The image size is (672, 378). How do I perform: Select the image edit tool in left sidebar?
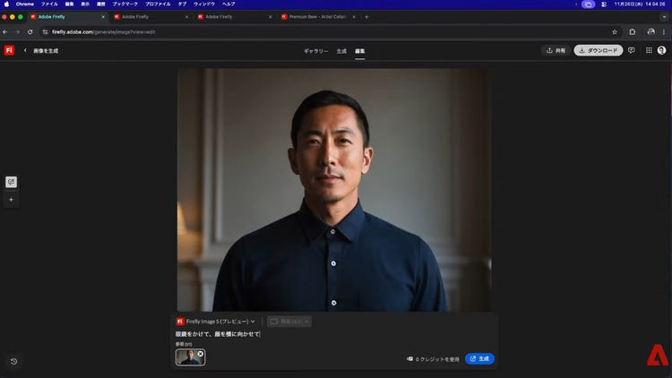11,182
